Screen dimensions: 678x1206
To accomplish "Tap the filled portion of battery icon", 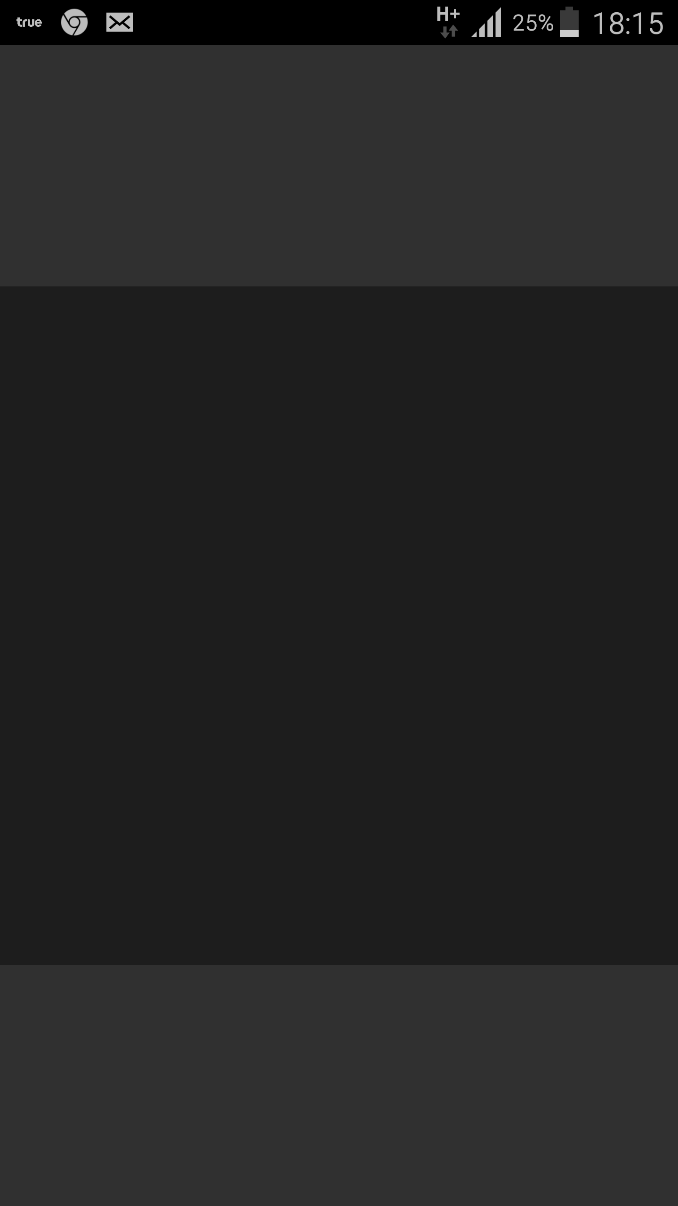I will [x=569, y=33].
